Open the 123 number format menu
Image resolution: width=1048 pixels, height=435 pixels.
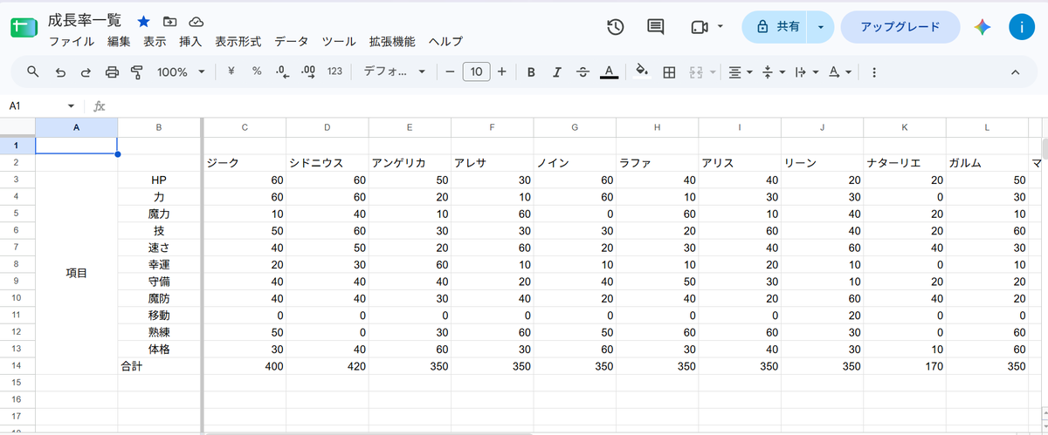pyautogui.click(x=334, y=71)
